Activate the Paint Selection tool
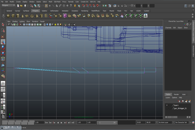The image size is (195, 130). tap(3, 36)
